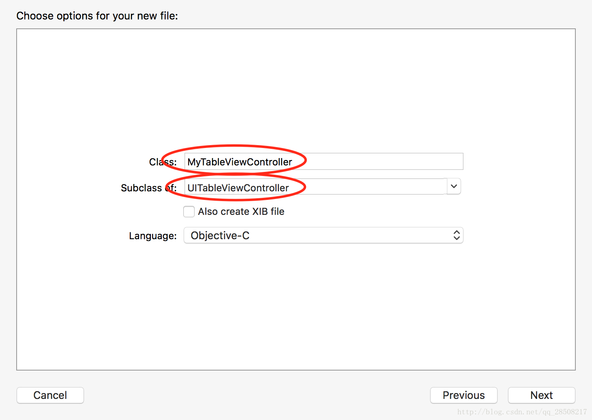Click the "Also create XIB file" label text
Image resolution: width=592 pixels, height=420 pixels.
coord(241,212)
